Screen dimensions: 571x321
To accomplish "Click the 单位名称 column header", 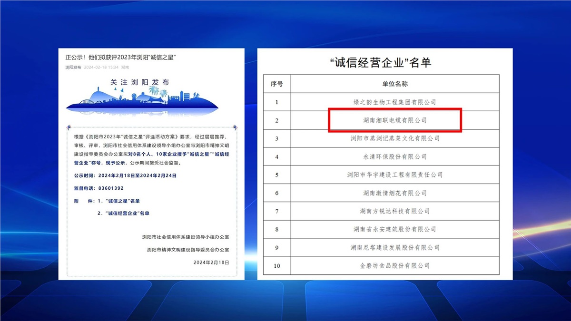I will [x=394, y=84].
